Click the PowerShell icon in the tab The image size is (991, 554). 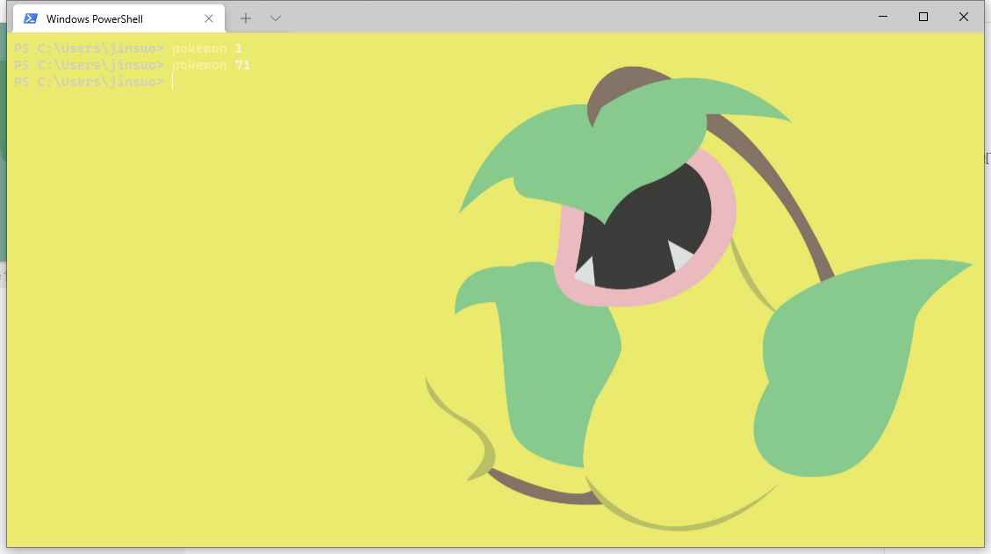pyautogui.click(x=31, y=18)
